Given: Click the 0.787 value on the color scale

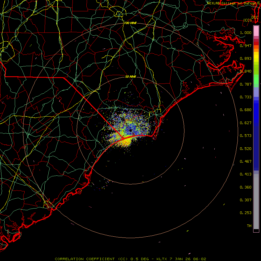Looking at the screenshot, I should 246,84.
